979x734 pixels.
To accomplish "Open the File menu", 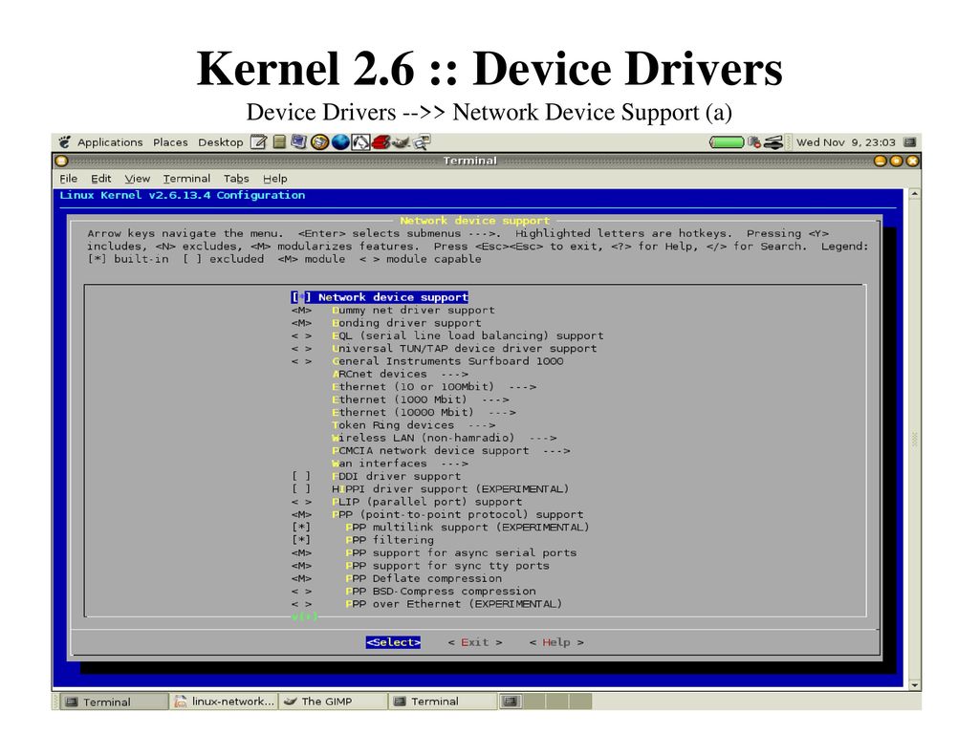I will (68, 179).
